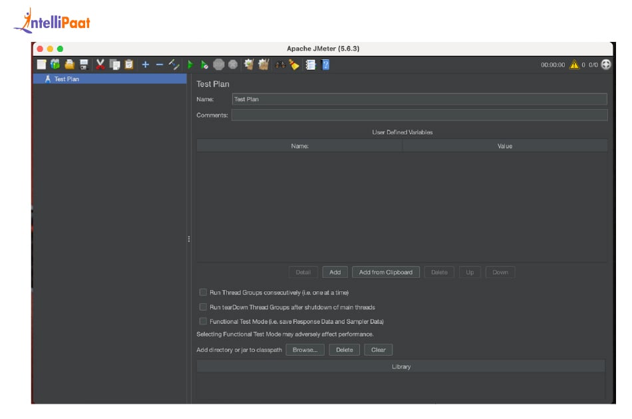Click the 0/0 thread count text
This screenshot has width=632, height=419.
coord(593,65)
